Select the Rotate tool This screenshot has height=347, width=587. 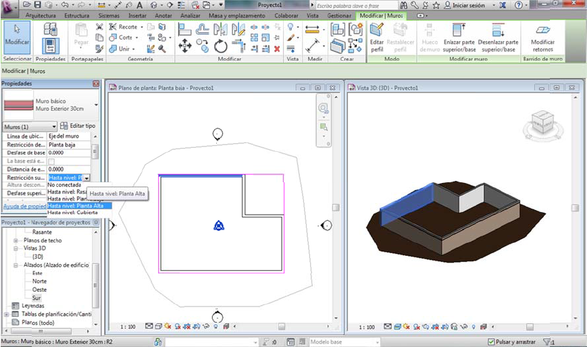point(220,47)
